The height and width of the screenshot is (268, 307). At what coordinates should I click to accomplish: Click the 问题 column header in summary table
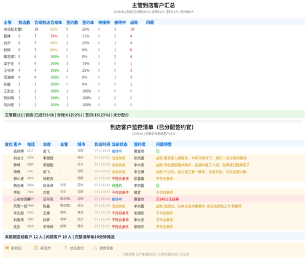[150, 22]
